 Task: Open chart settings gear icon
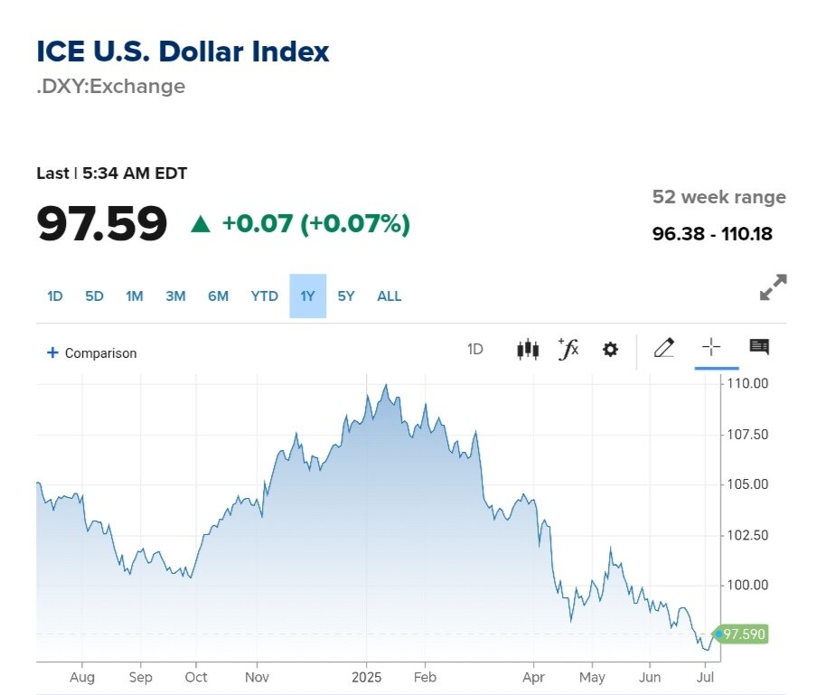[x=610, y=350]
